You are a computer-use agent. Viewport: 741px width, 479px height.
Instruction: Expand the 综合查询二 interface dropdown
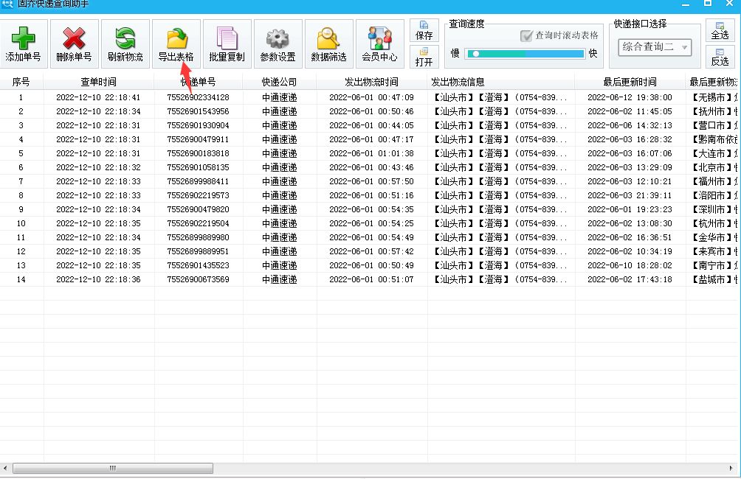coord(684,48)
